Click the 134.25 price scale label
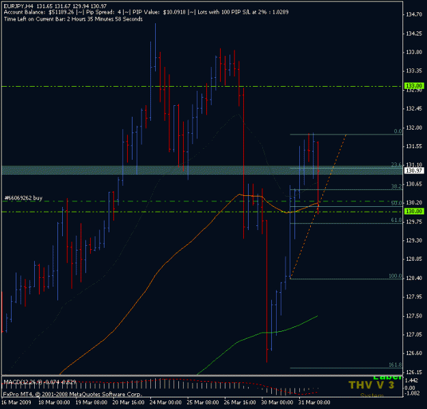 tap(414, 33)
